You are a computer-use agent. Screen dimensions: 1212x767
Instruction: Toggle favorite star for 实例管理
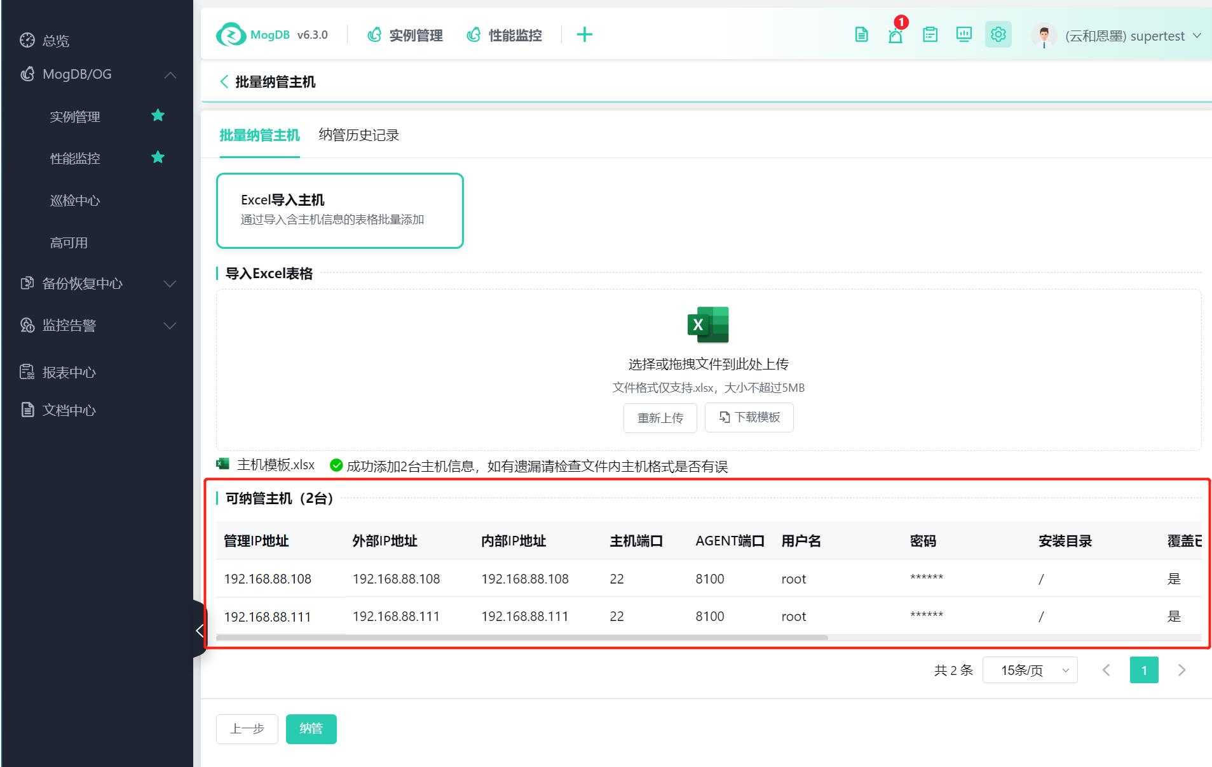tap(158, 116)
